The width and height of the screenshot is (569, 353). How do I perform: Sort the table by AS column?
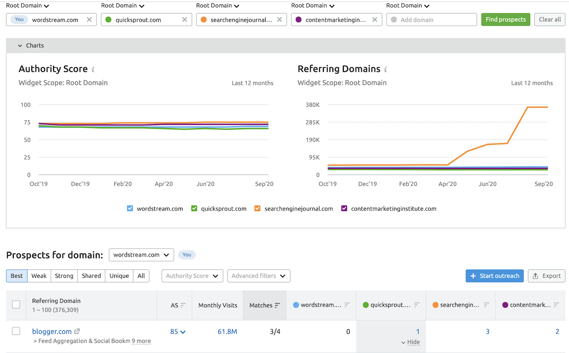pyautogui.click(x=184, y=305)
